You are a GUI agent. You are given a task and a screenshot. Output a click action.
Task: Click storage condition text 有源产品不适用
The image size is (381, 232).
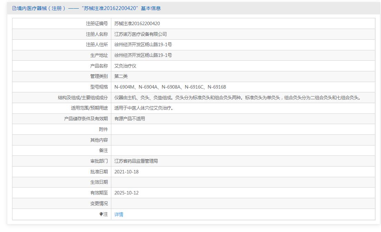coord(130,119)
